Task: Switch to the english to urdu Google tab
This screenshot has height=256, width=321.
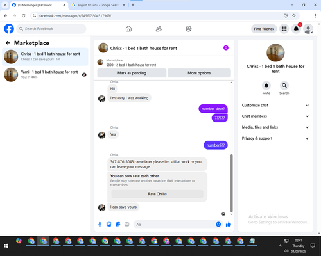Action: (x=98, y=5)
